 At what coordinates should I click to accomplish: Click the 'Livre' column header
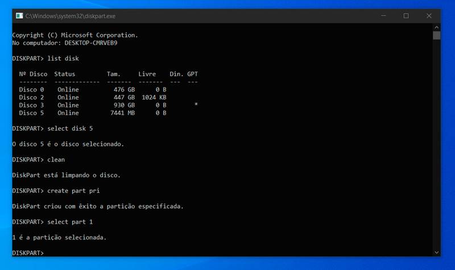[147, 74]
